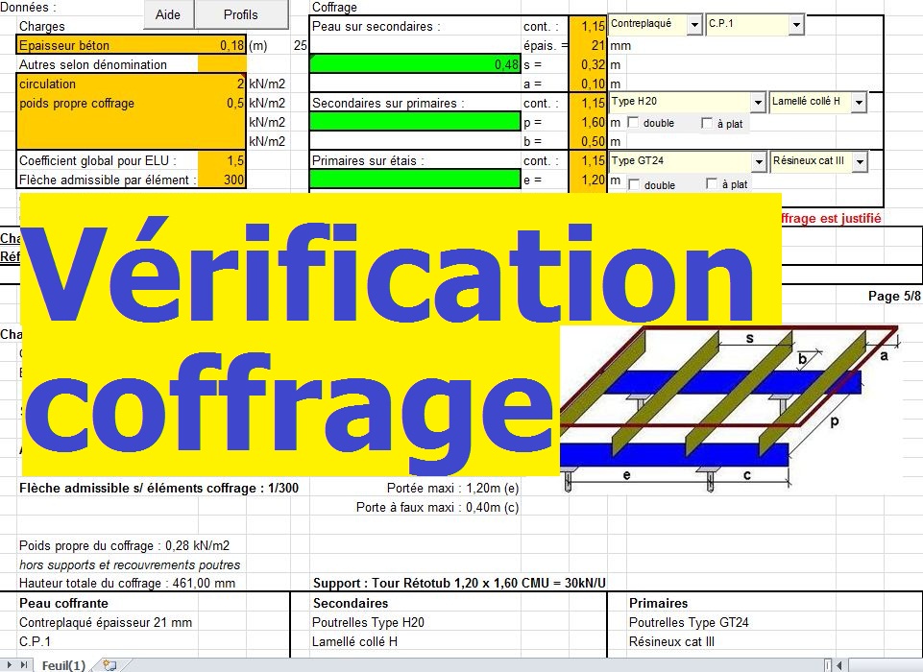The image size is (923, 672).
Task: Click the 'Page 5/8' text
Action: pyautogui.click(x=894, y=296)
